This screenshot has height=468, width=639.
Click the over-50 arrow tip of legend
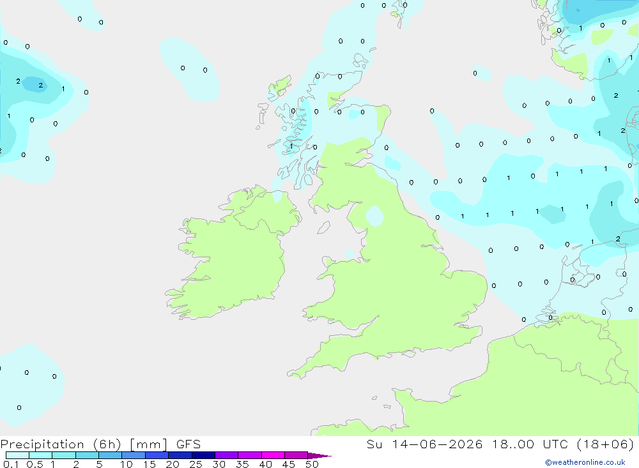pyautogui.click(x=319, y=455)
